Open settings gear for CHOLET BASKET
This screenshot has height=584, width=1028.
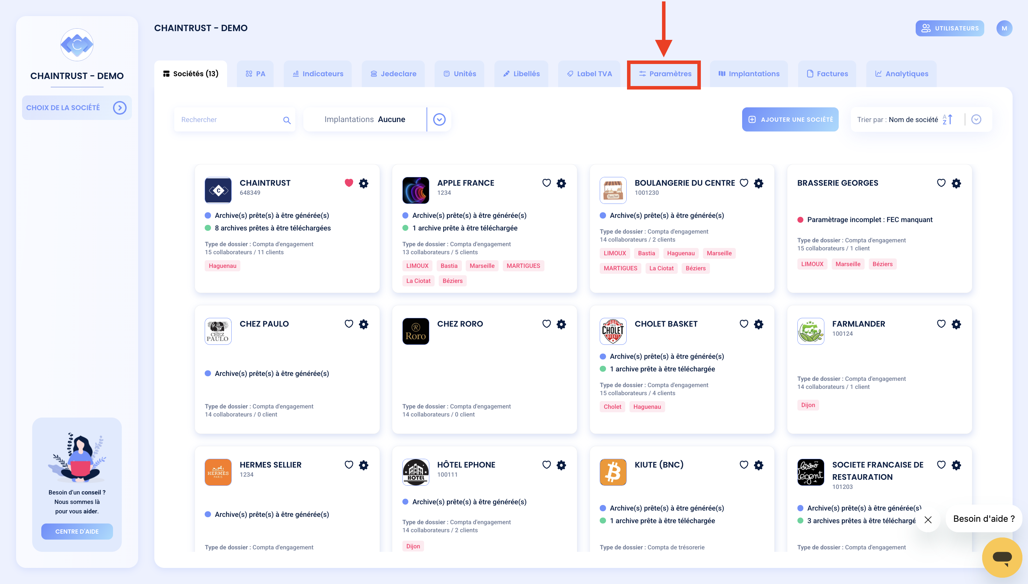(x=758, y=324)
